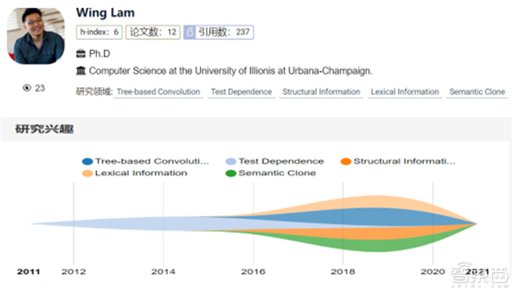Select the Tree-based Convolution research tag
521x299 pixels.
pos(158,92)
